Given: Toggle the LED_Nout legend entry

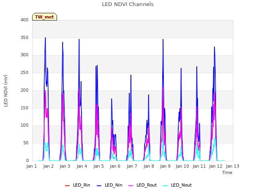Looking at the screenshot, I should [x=177, y=185].
